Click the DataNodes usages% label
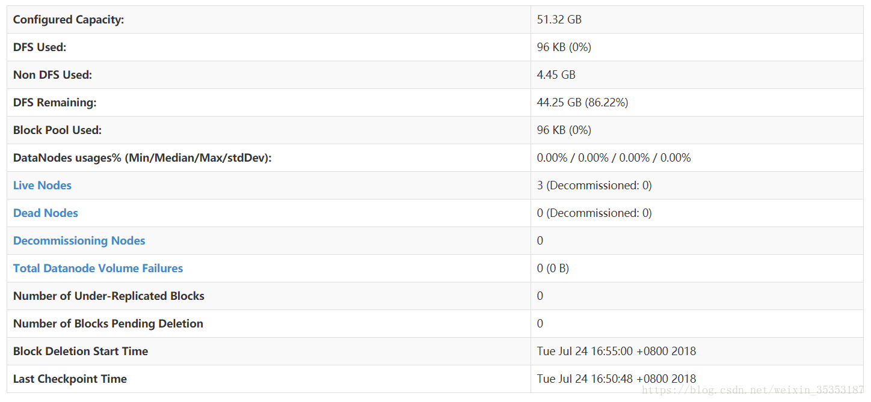This screenshot has width=871, height=402. pyautogui.click(x=143, y=158)
